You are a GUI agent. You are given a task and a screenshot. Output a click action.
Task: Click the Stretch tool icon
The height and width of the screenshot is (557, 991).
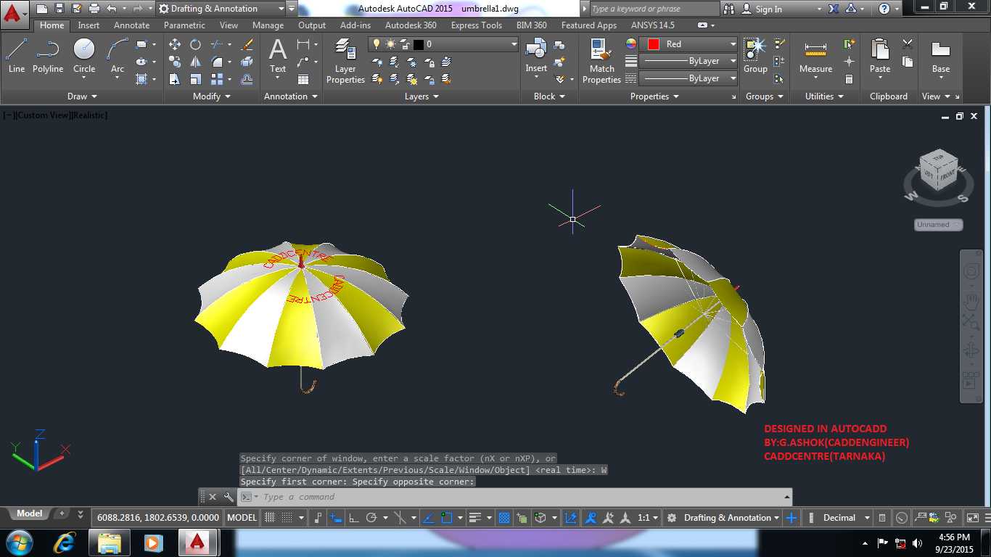pyautogui.click(x=175, y=79)
